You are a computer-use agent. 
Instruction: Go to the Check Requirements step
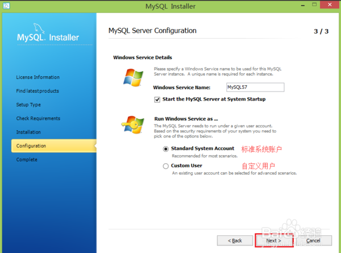click(38, 118)
